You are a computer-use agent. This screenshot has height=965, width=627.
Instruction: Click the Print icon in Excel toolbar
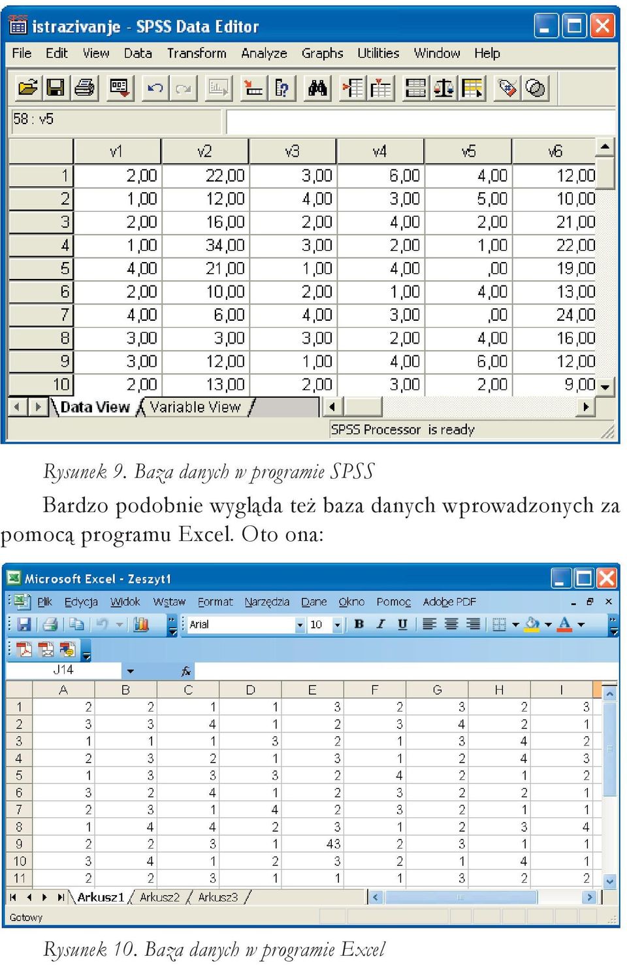click(50, 625)
